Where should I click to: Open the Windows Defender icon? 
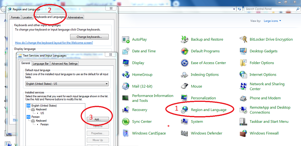(184, 133)
